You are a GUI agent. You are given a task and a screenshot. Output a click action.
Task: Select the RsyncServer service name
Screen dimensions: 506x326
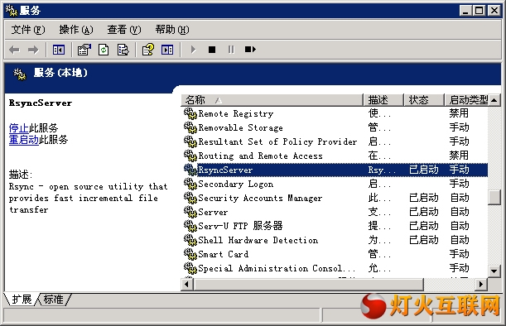[x=225, y=170]
